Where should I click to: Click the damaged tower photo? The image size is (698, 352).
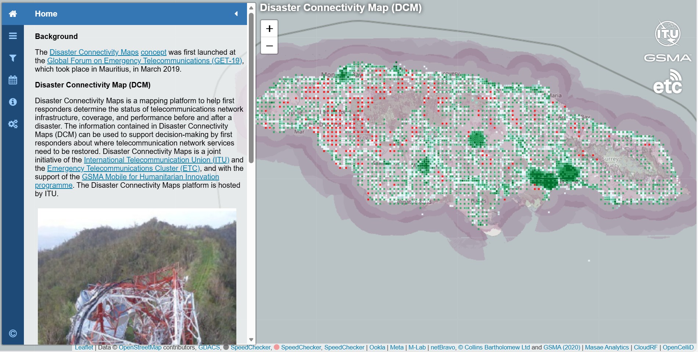pos(137,276)
